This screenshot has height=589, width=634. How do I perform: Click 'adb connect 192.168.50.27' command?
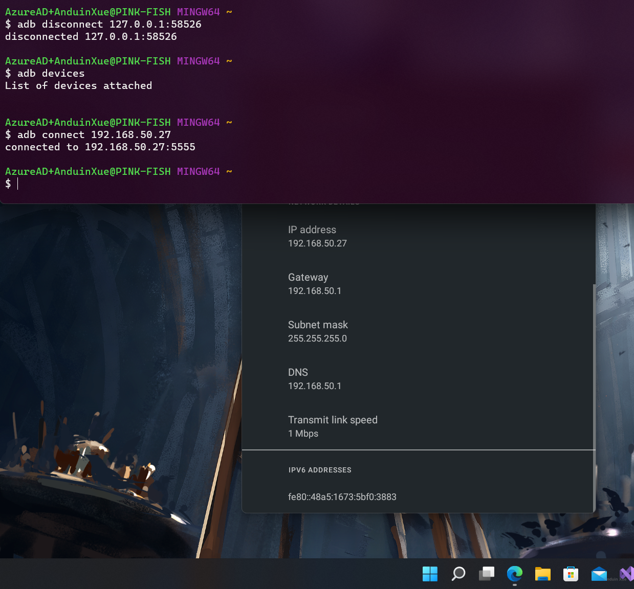click(x=88, y=134)
